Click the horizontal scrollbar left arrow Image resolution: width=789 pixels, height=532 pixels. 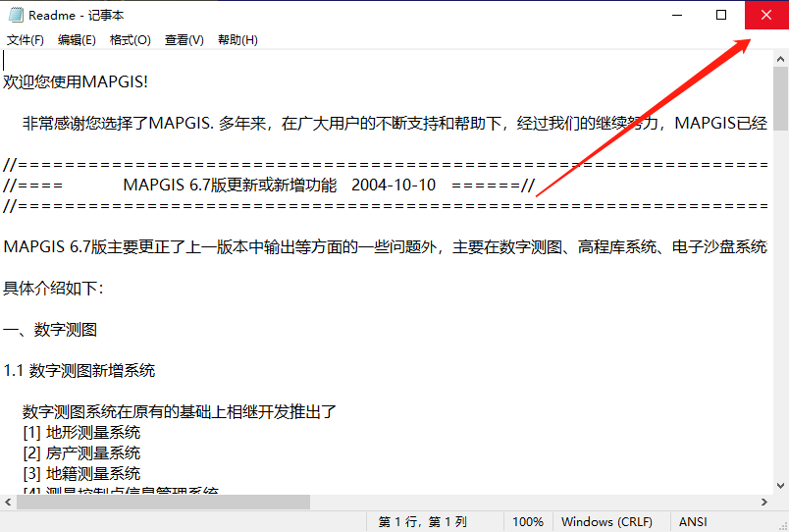click(x=8, y=502)
